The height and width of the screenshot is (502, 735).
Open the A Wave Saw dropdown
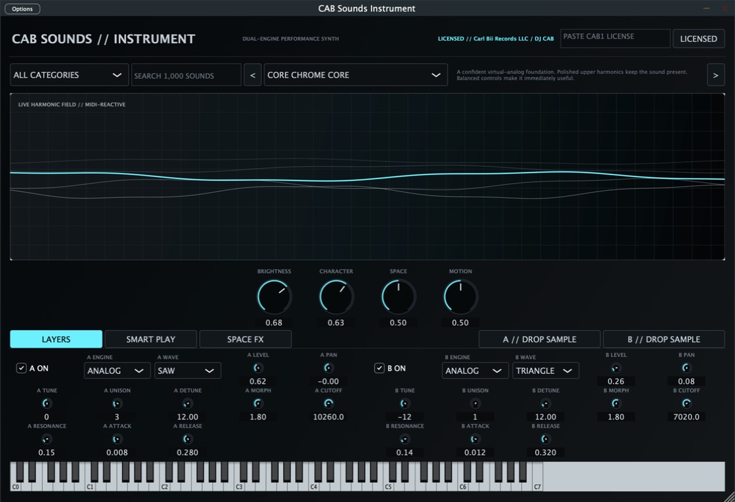tap(188, 371)
